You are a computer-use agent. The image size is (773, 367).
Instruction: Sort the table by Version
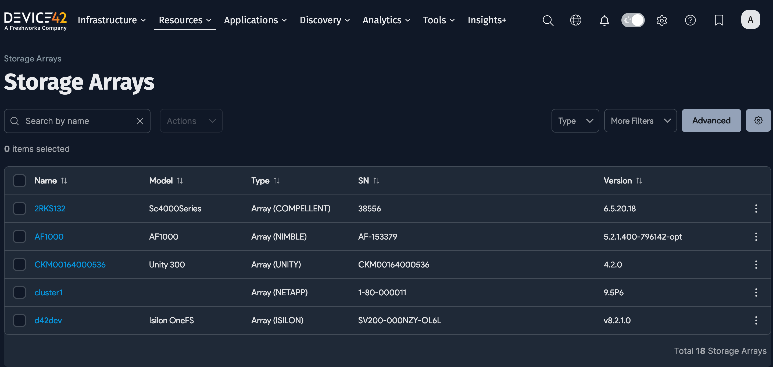[x=639, y=180]
